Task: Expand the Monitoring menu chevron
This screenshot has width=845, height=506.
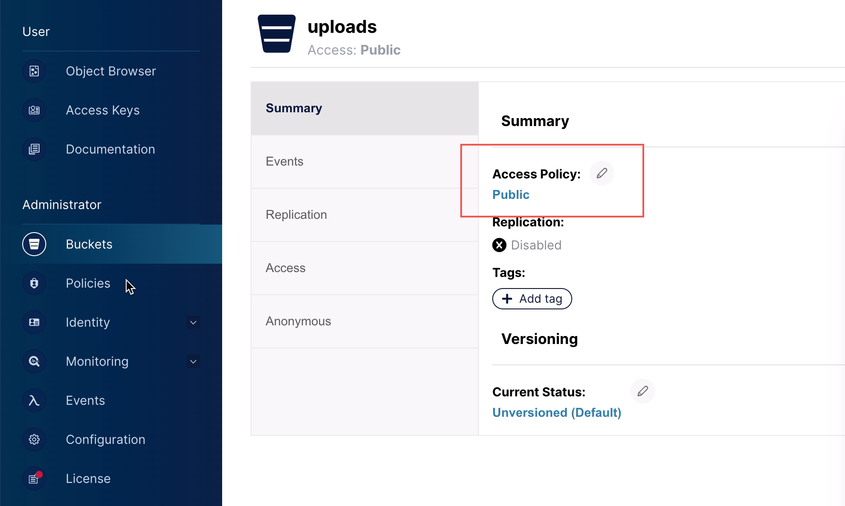Action: [x=193, y=361]
